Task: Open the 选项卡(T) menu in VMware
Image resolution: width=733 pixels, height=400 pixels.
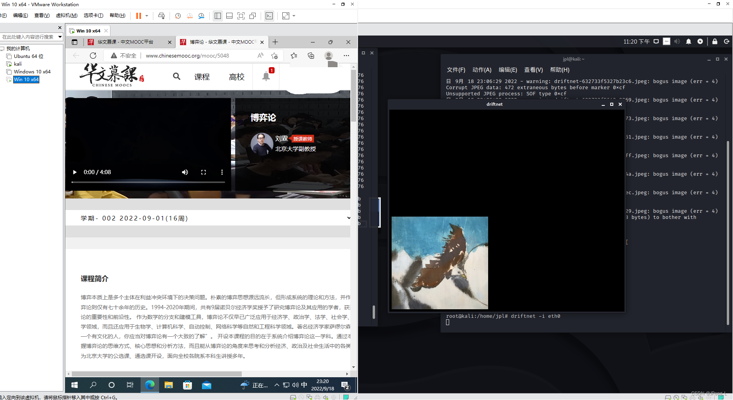Action: tap(93, 15)
